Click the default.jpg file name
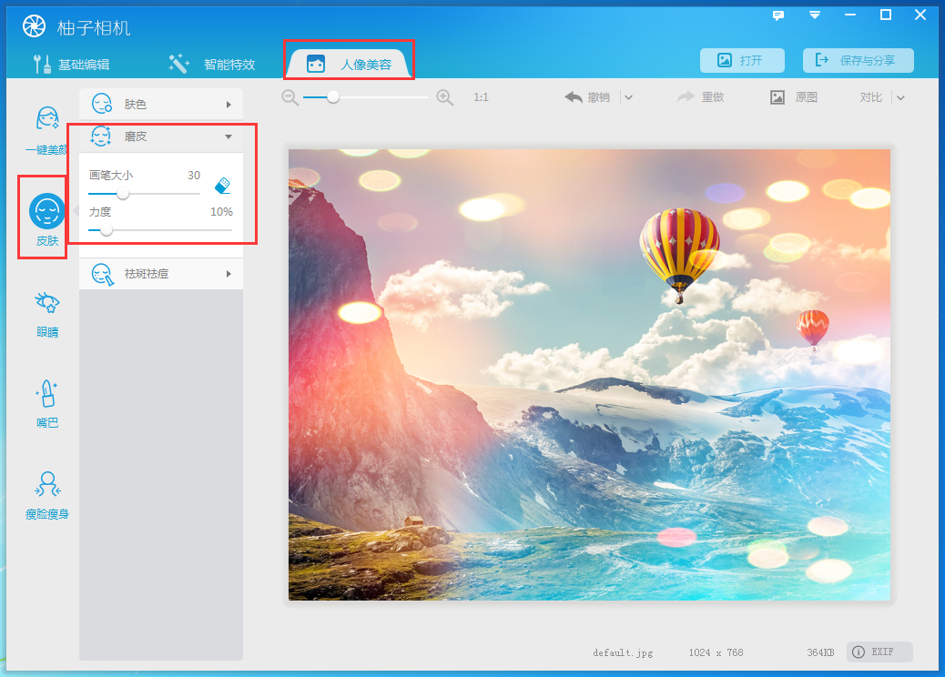 pyautogui.click(x=623, y=652)
